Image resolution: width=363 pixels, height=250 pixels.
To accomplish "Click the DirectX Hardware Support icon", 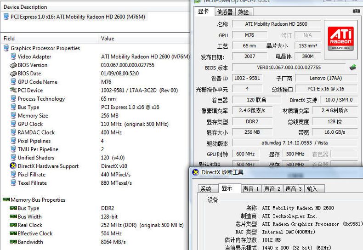I will (13, 166).
